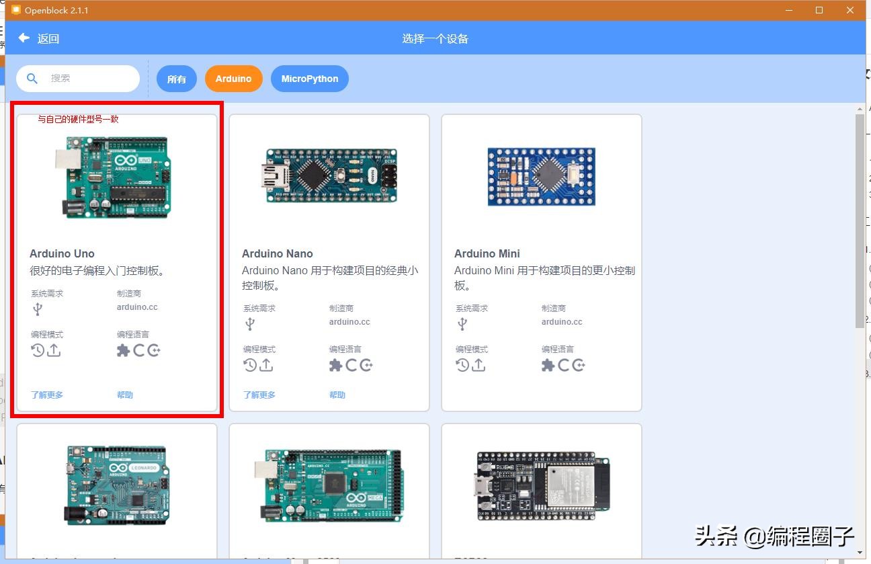The width and height of the screenshot is (871, 564).
Task: Click USB requirement icon on Arduino Nano card
Action: (250, 323)
